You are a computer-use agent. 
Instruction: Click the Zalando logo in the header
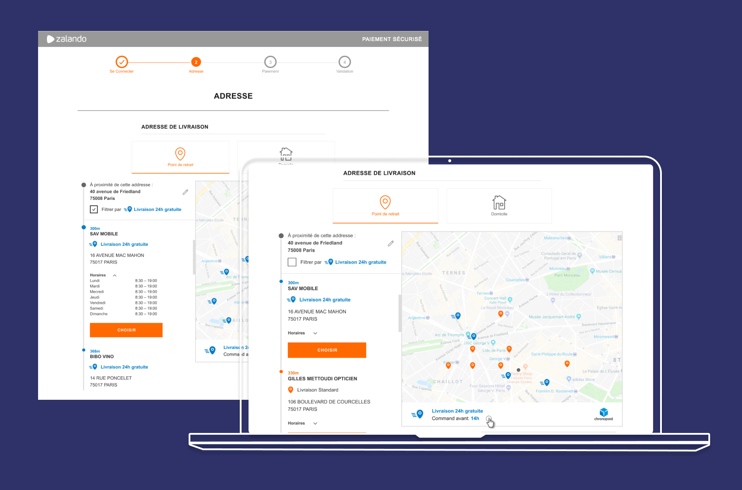pos(67,39)
